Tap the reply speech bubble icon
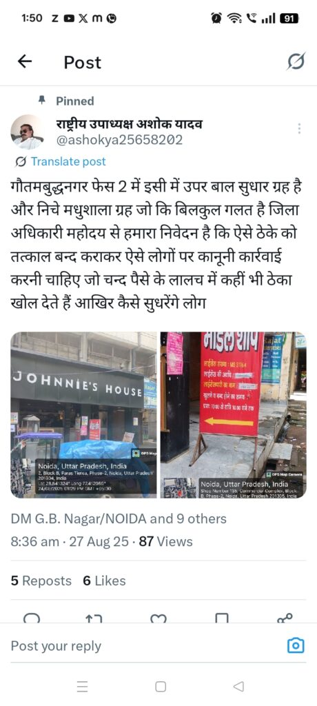This screenshot has height=706, width=317. click(32, 618)
